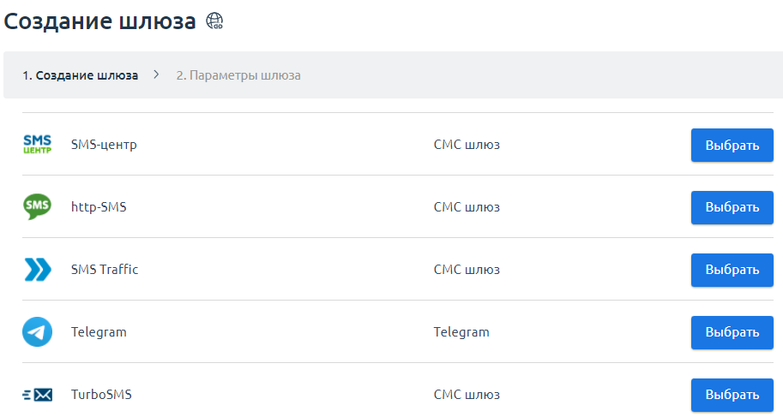Click the 'SMS-центр' gateway name
This screenshot has width=783, height=417.
(104, 145)
